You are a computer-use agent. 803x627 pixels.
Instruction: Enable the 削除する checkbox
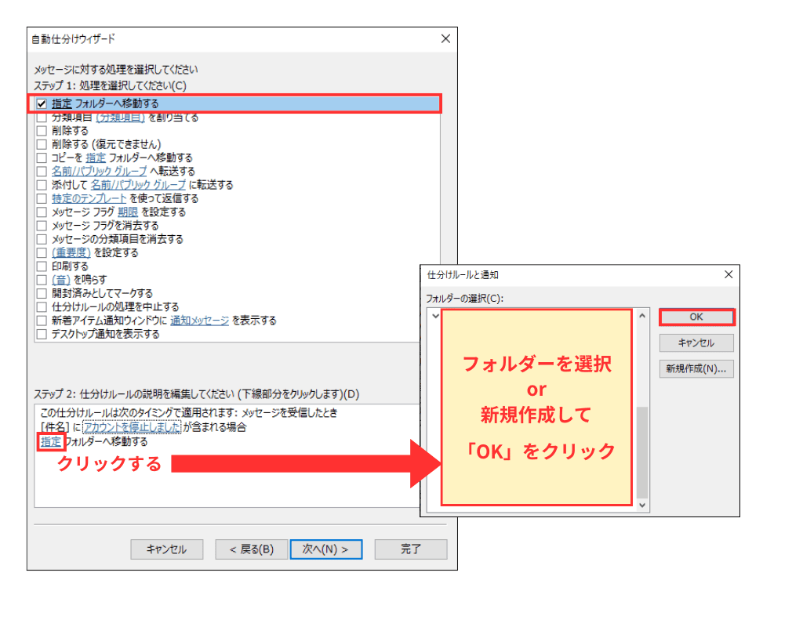(41, 131)
